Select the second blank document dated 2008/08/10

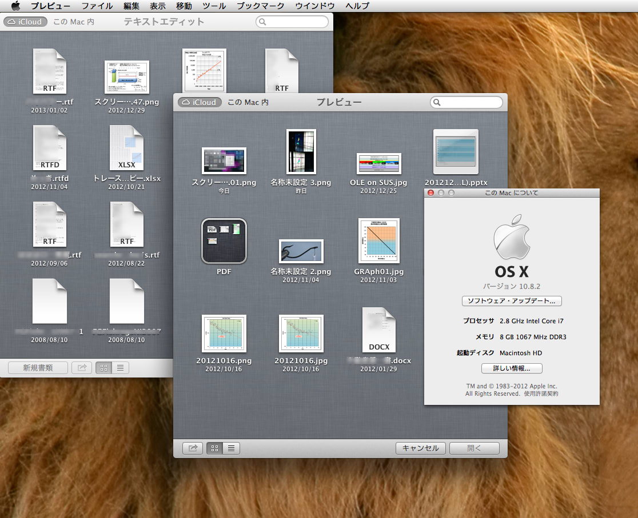tap(126, 301)
